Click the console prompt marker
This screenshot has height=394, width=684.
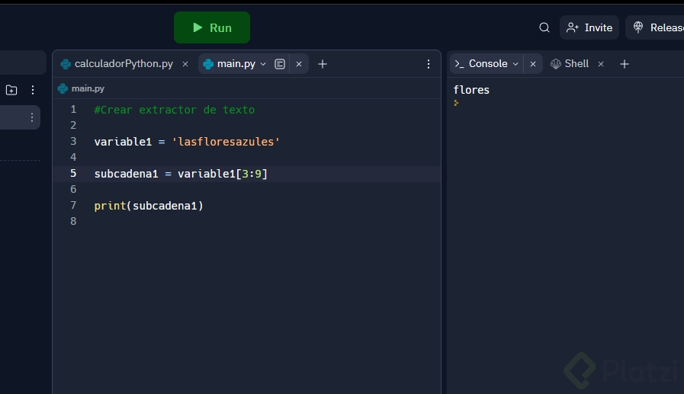456,103
